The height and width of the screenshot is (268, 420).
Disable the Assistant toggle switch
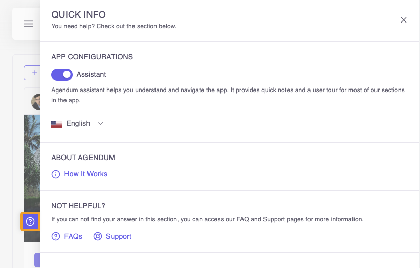(62, 75)
